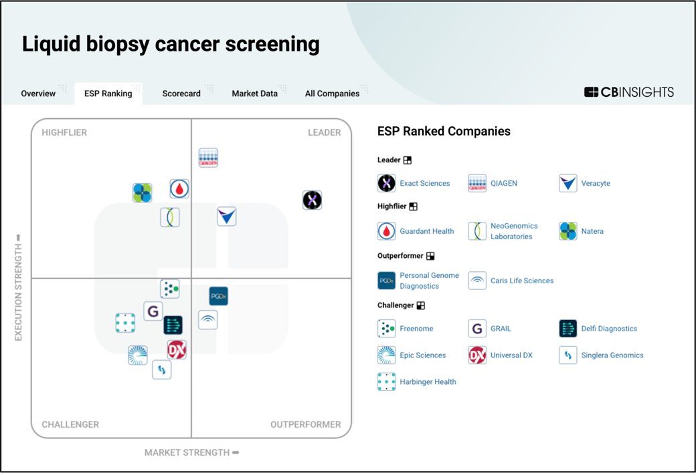
Task: Click the Personal Genome Diagnostics icon in the list
Action: (x=387, y=281)
